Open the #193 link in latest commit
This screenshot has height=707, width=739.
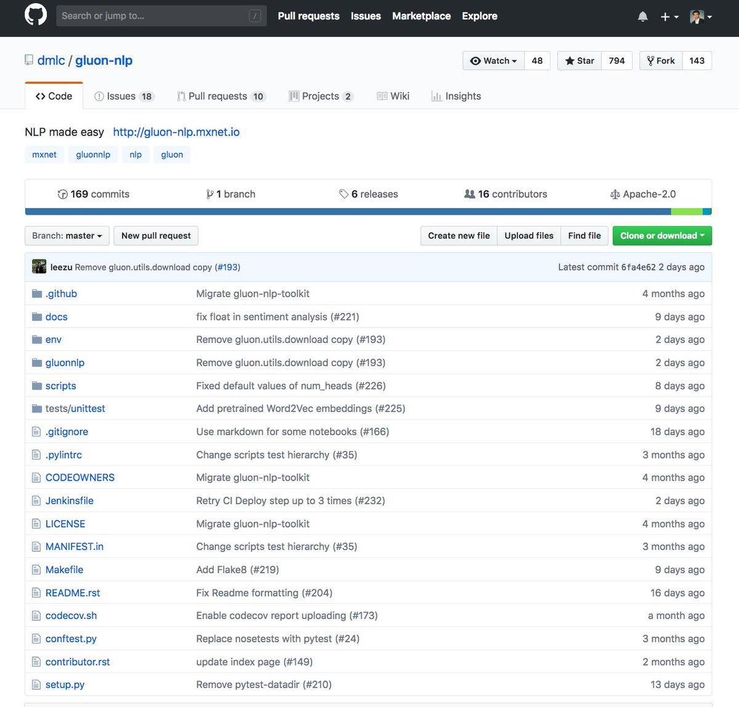[x=228, y=267]
